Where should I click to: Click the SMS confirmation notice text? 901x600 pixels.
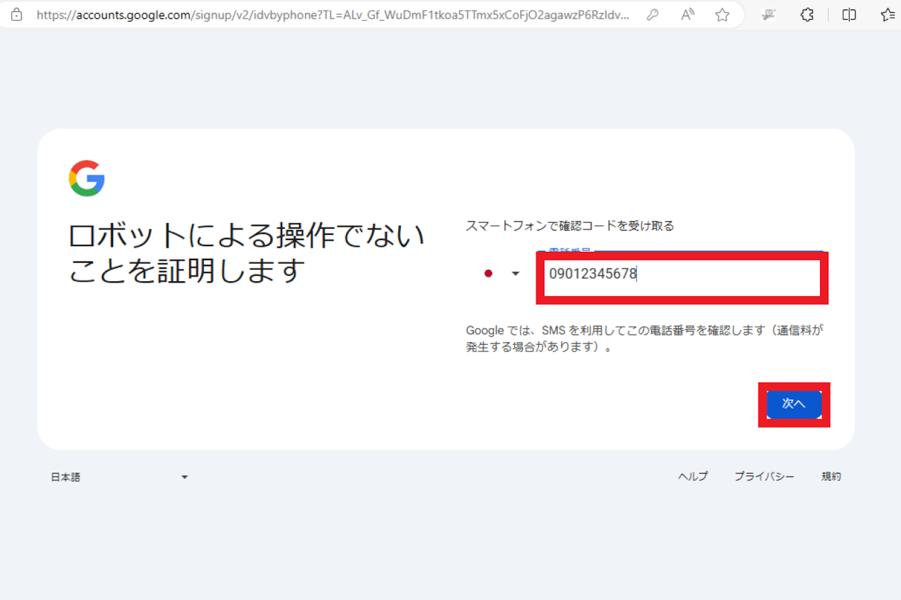point(644,338)
